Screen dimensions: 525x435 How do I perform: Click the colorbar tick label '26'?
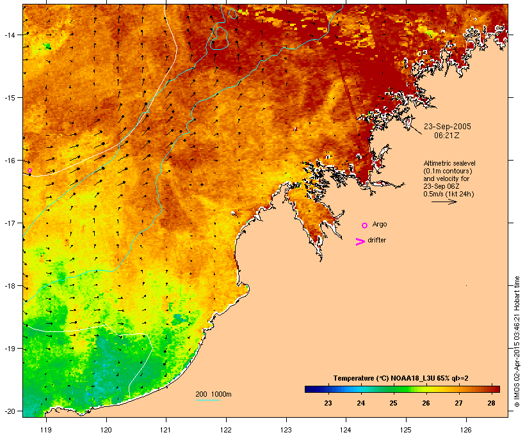click(426, 403)
